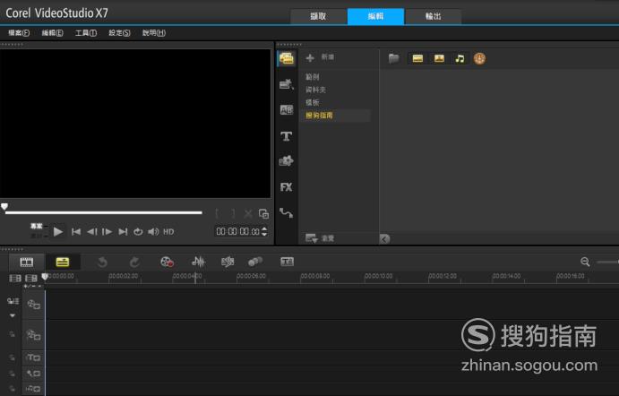
Task: Switch to the 擷取 capture tab
Action: pos(318,17)
